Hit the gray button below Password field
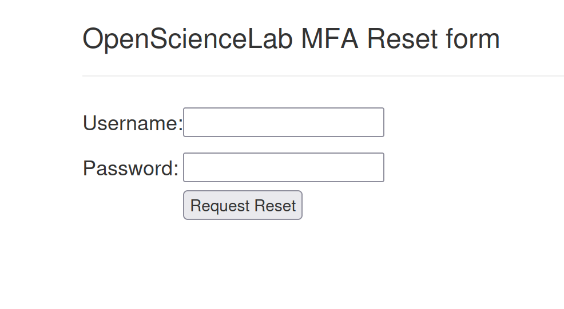The width and height of the screenshot is (564, 309). (243, 206)
